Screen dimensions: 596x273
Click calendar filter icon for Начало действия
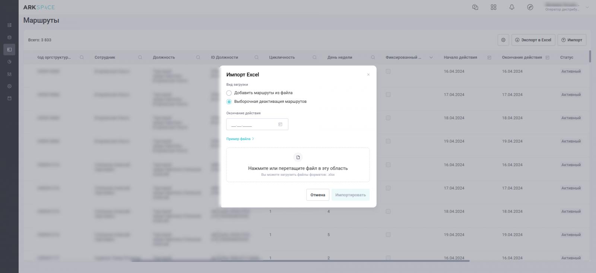coord(489,57)
